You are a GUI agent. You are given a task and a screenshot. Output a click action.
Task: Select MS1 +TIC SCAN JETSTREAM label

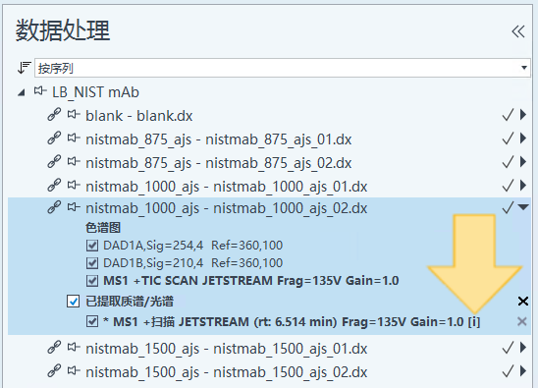point(250,281)
